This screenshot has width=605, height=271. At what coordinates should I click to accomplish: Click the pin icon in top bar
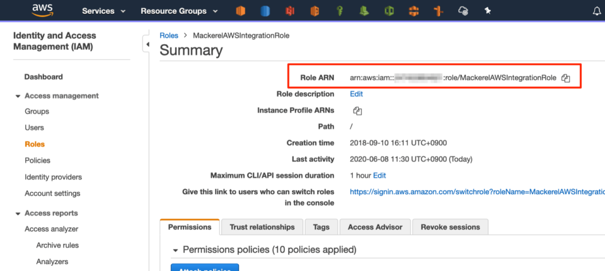[x=487, y=11]
